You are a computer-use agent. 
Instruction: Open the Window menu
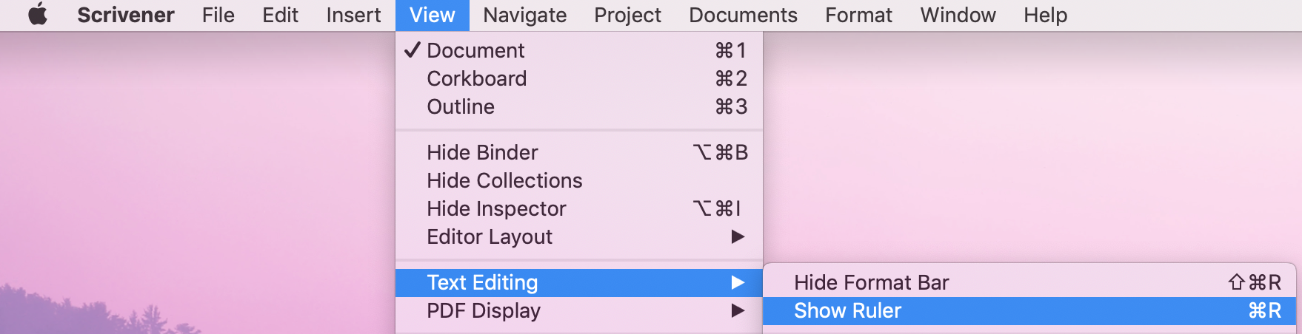coord(958,15)
